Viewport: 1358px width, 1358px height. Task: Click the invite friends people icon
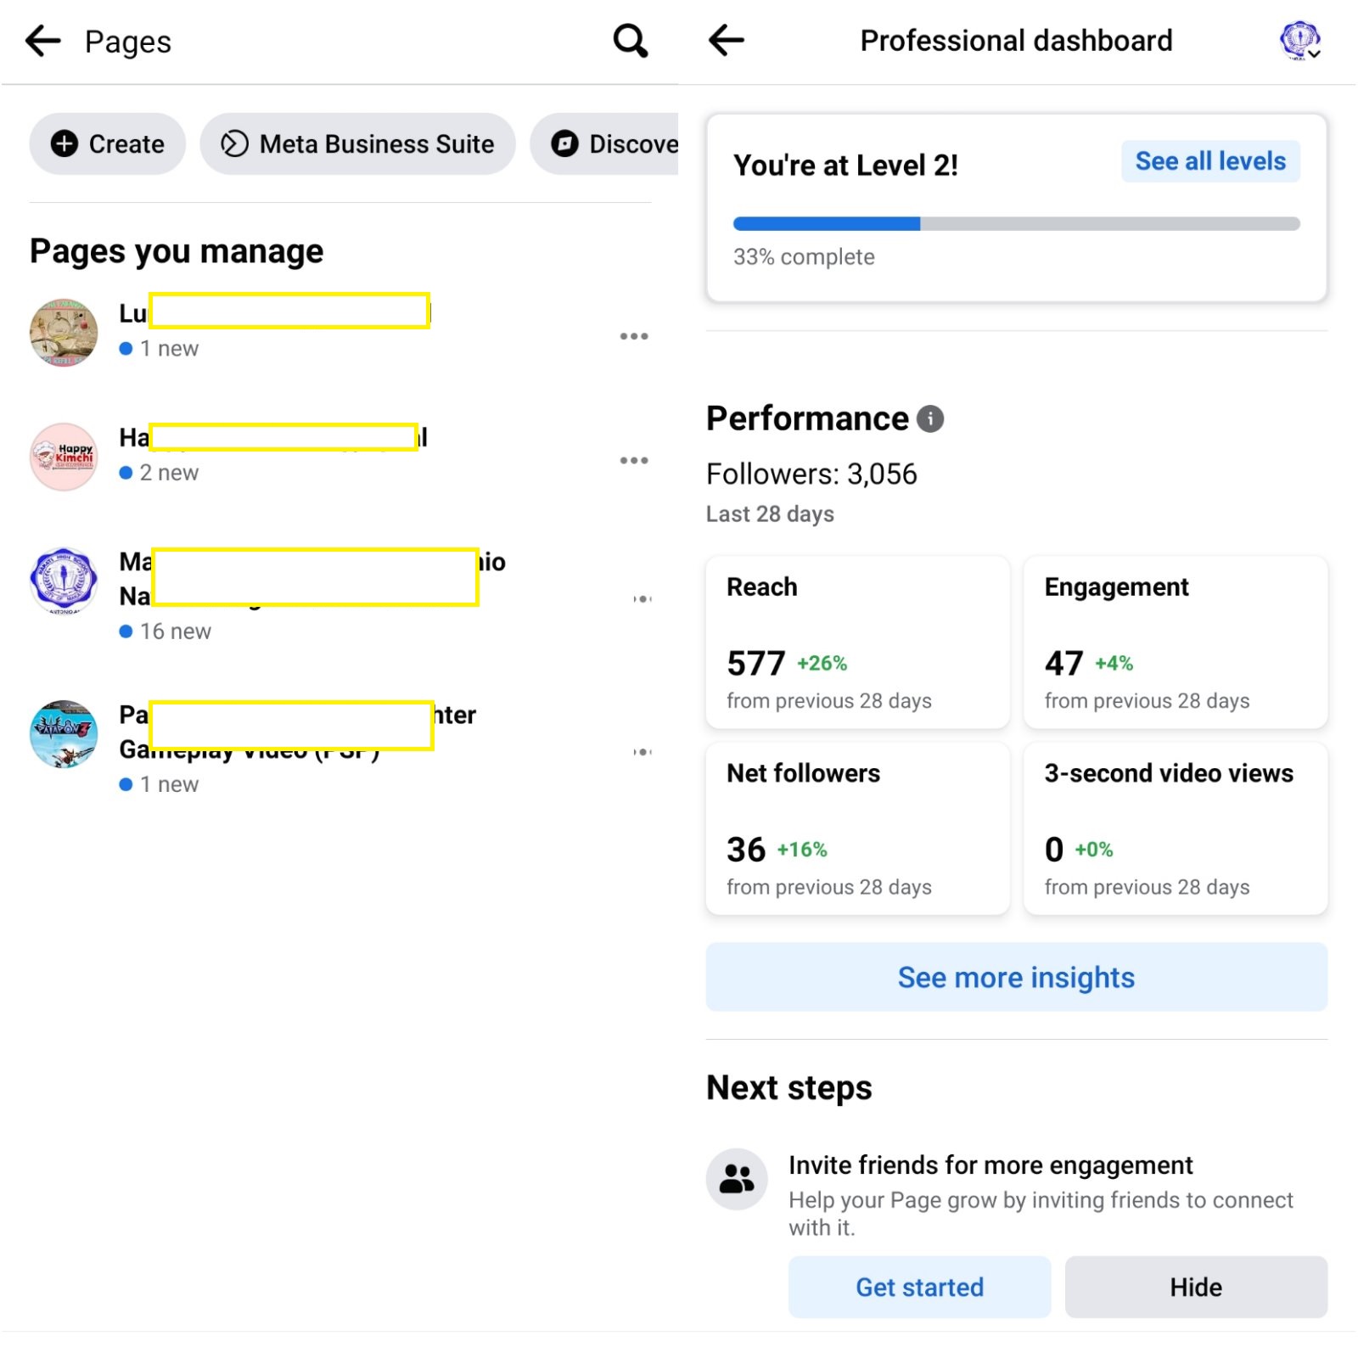click(737, 1179)
